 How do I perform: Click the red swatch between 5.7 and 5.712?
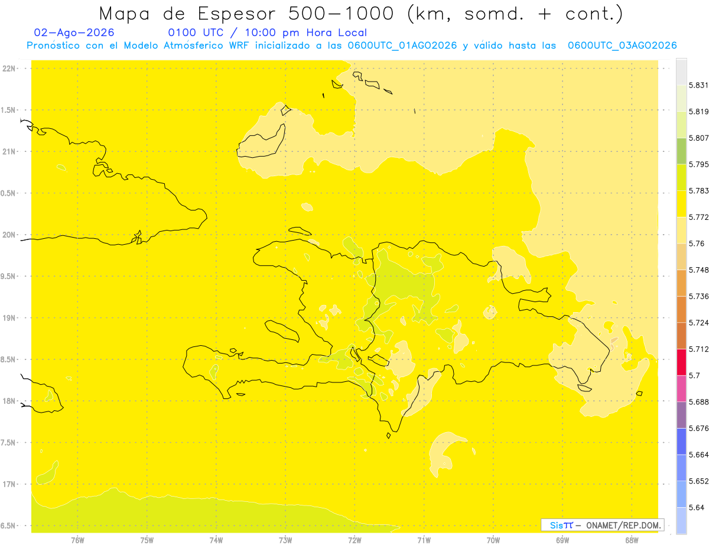pyautogui.click(x=681, y=362)
